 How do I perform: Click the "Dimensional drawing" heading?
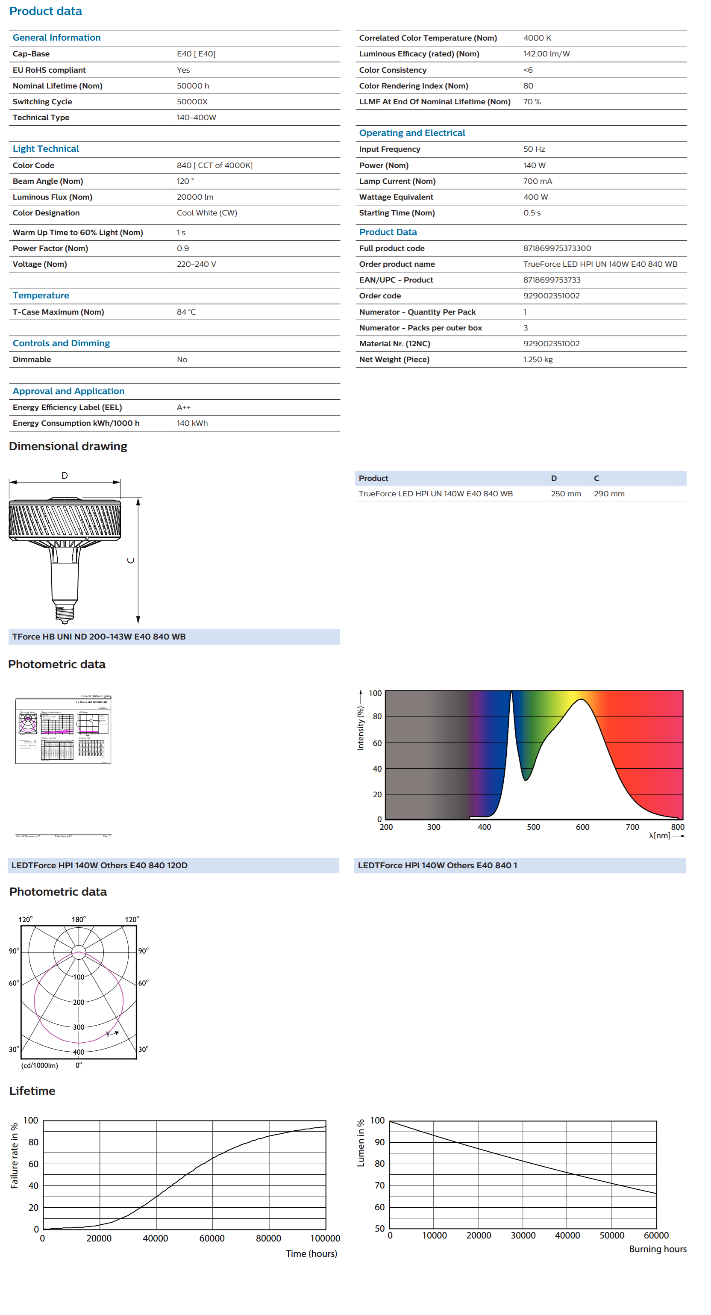click(x=68, y=447)
